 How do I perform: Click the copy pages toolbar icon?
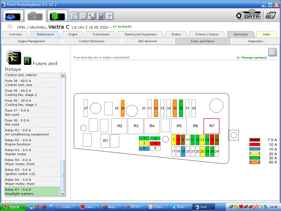(x=83, y=16)
